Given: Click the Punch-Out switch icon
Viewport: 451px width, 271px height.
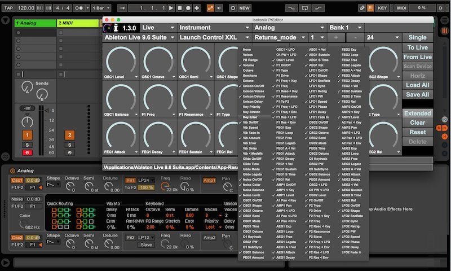Looking at the screenshot, I should coord(318,8).
